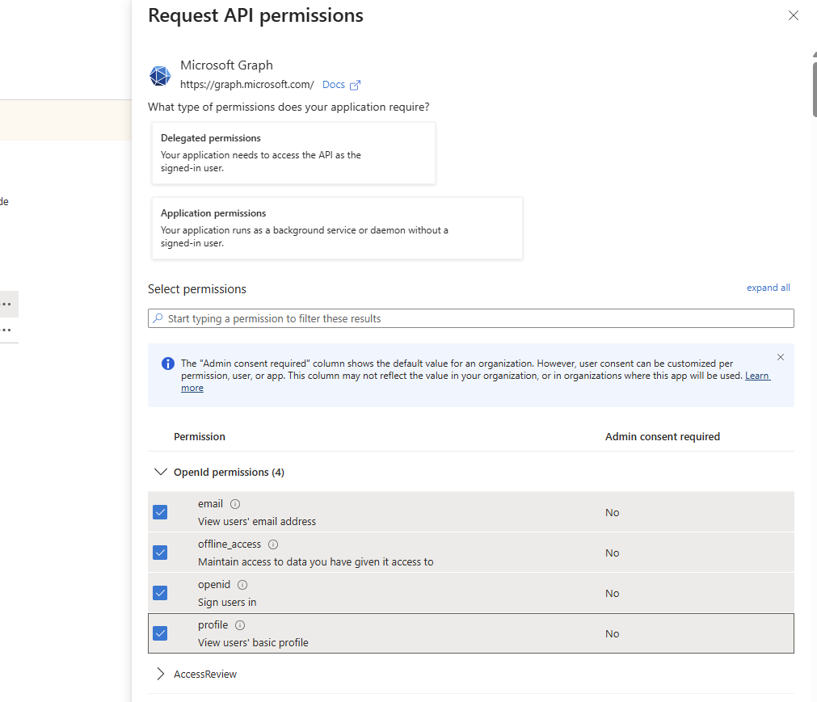817x702 pixels.
Task: Uncheck the offline_access permission checkbox
Action: click(160, 553)
